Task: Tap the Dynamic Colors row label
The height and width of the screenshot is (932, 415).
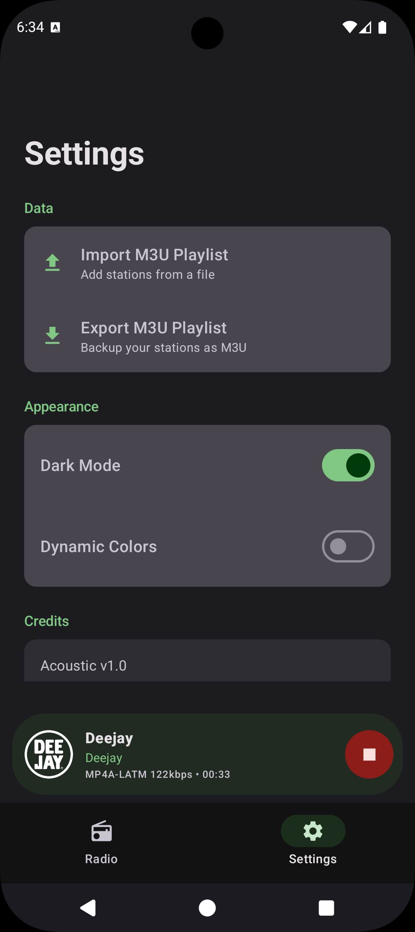Action: (99, 547)
